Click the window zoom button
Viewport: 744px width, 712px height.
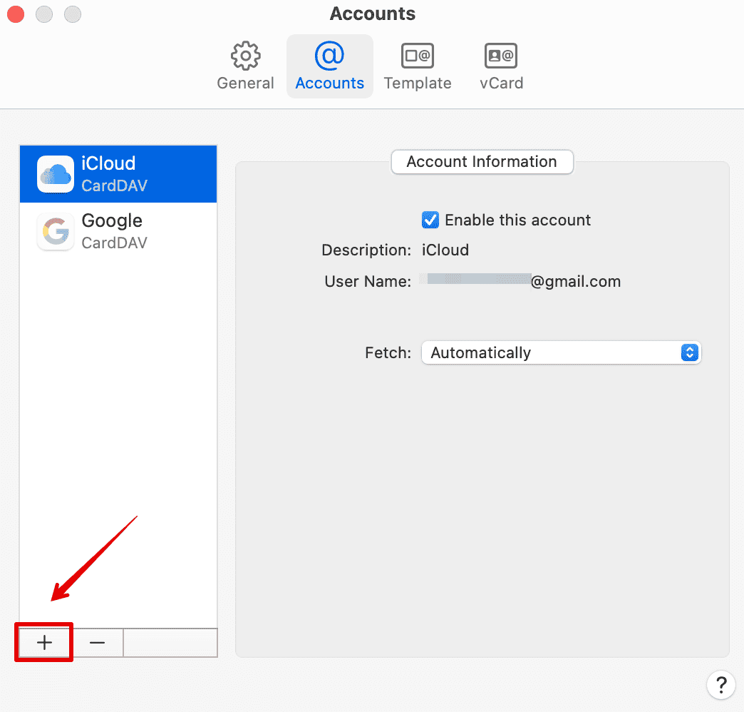tap(72, 14)
